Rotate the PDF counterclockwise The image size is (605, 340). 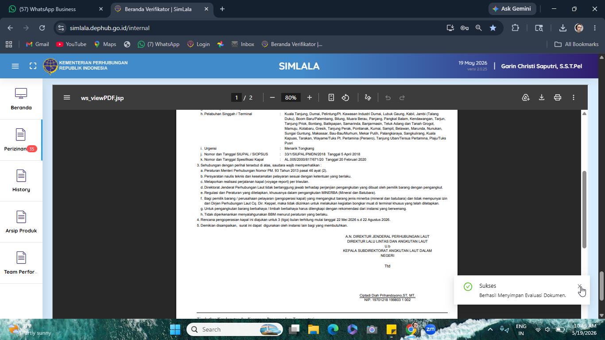coord(345,97)
